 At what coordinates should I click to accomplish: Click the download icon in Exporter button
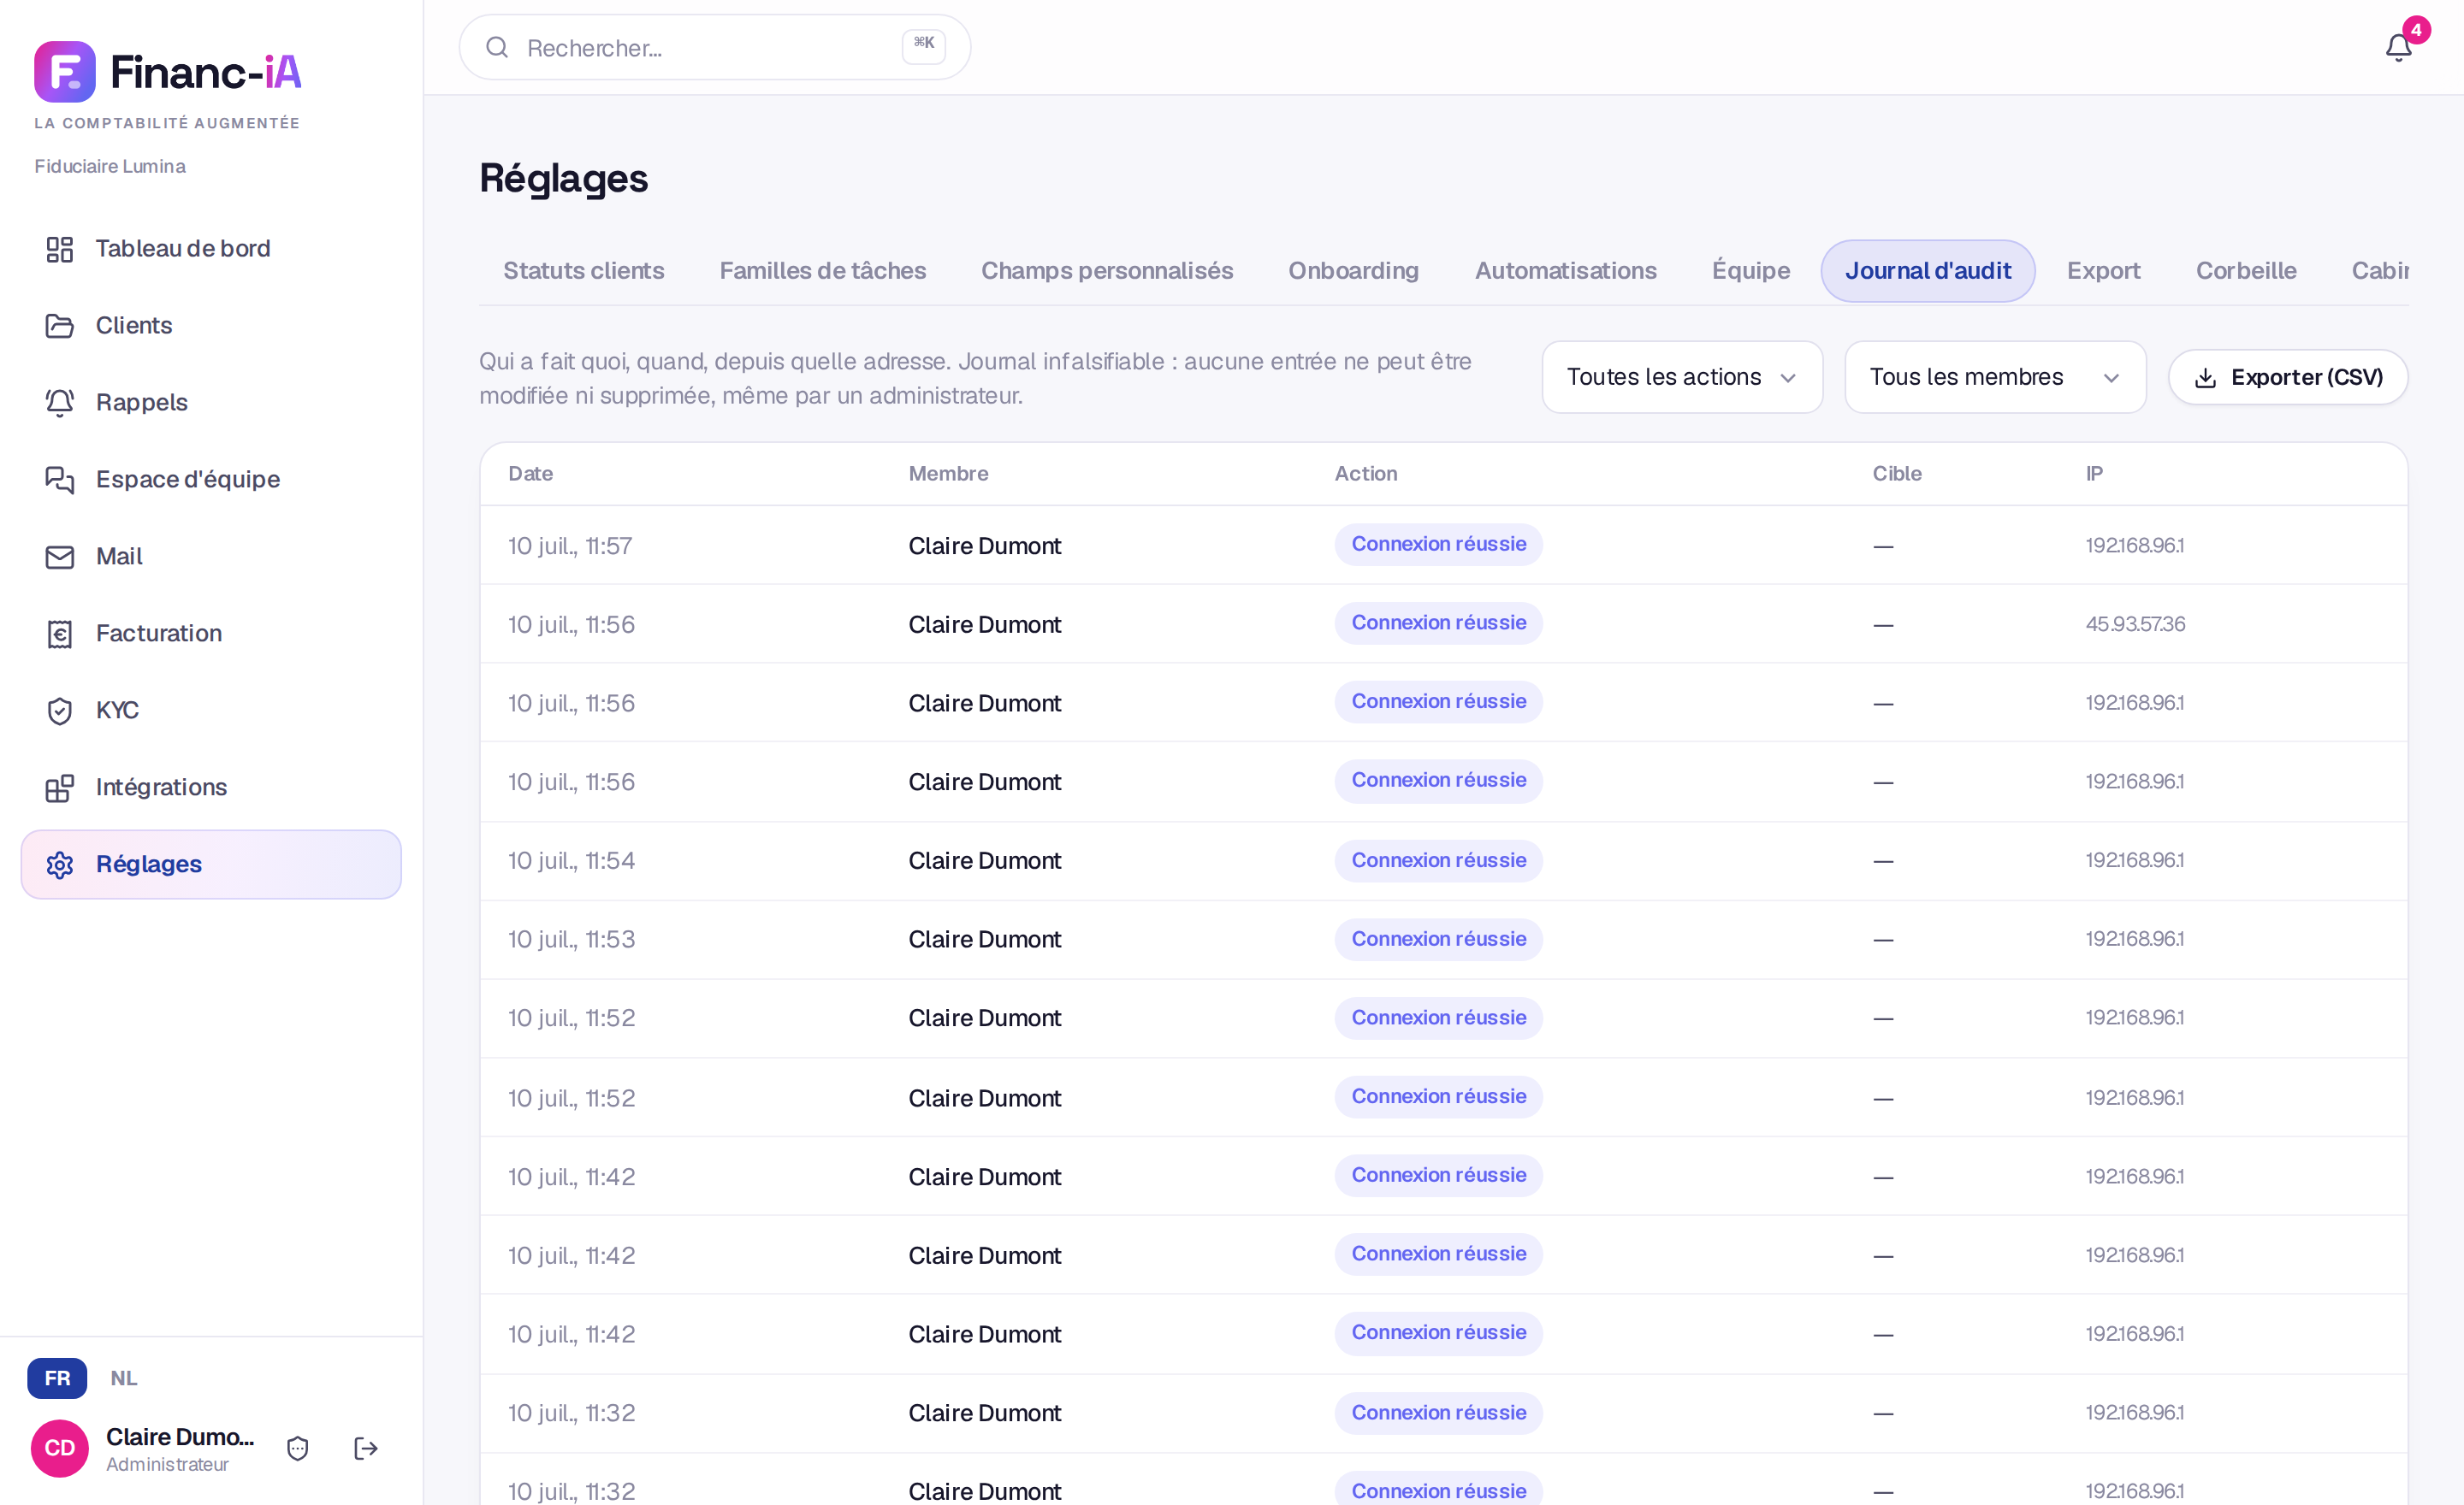point(2205,378)
